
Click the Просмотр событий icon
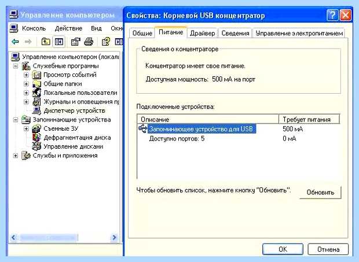click(36, 75)
